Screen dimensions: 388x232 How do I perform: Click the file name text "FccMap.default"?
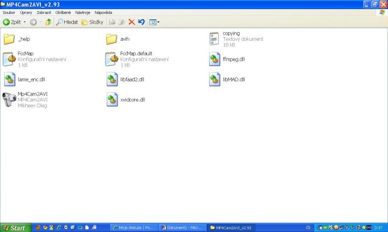coord(136,54)
